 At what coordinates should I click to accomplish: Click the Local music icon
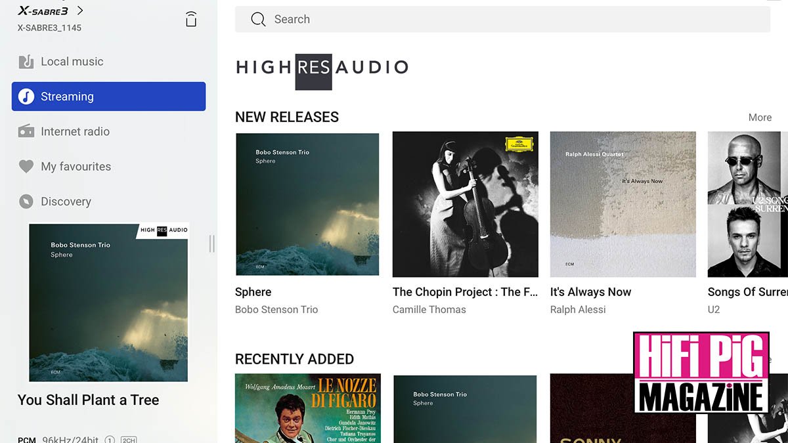point(26,62)
